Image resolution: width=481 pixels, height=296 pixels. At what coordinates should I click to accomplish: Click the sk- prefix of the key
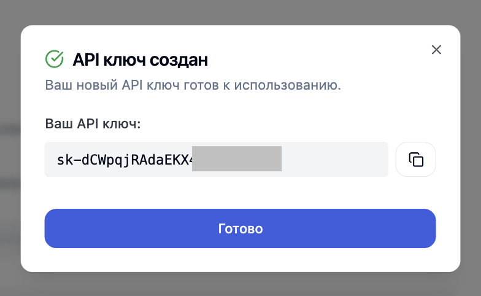click(x=64, y=160)
